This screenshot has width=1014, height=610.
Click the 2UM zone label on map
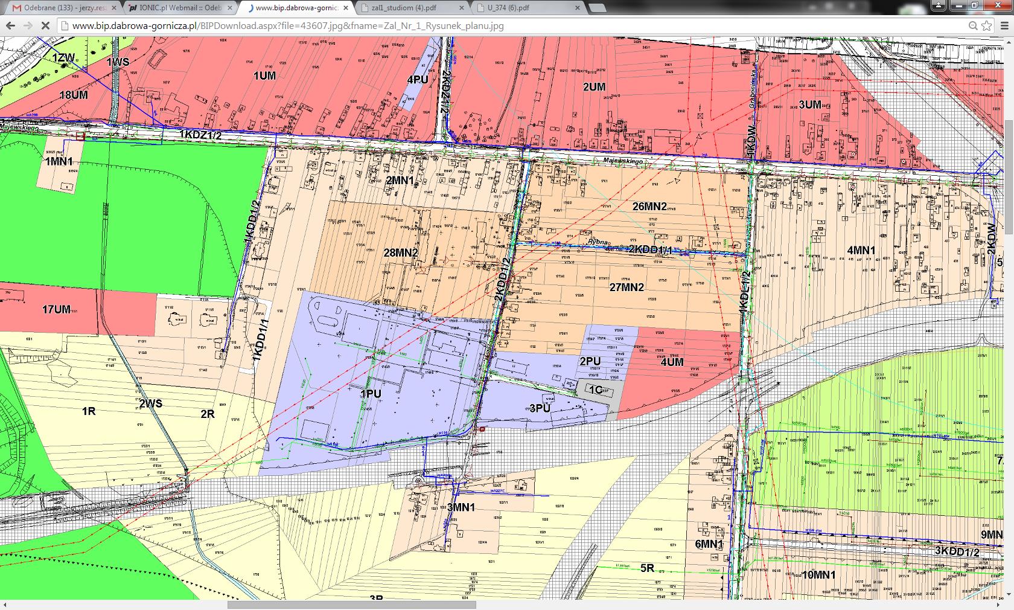pyautogui.click(x=594, y=87)
